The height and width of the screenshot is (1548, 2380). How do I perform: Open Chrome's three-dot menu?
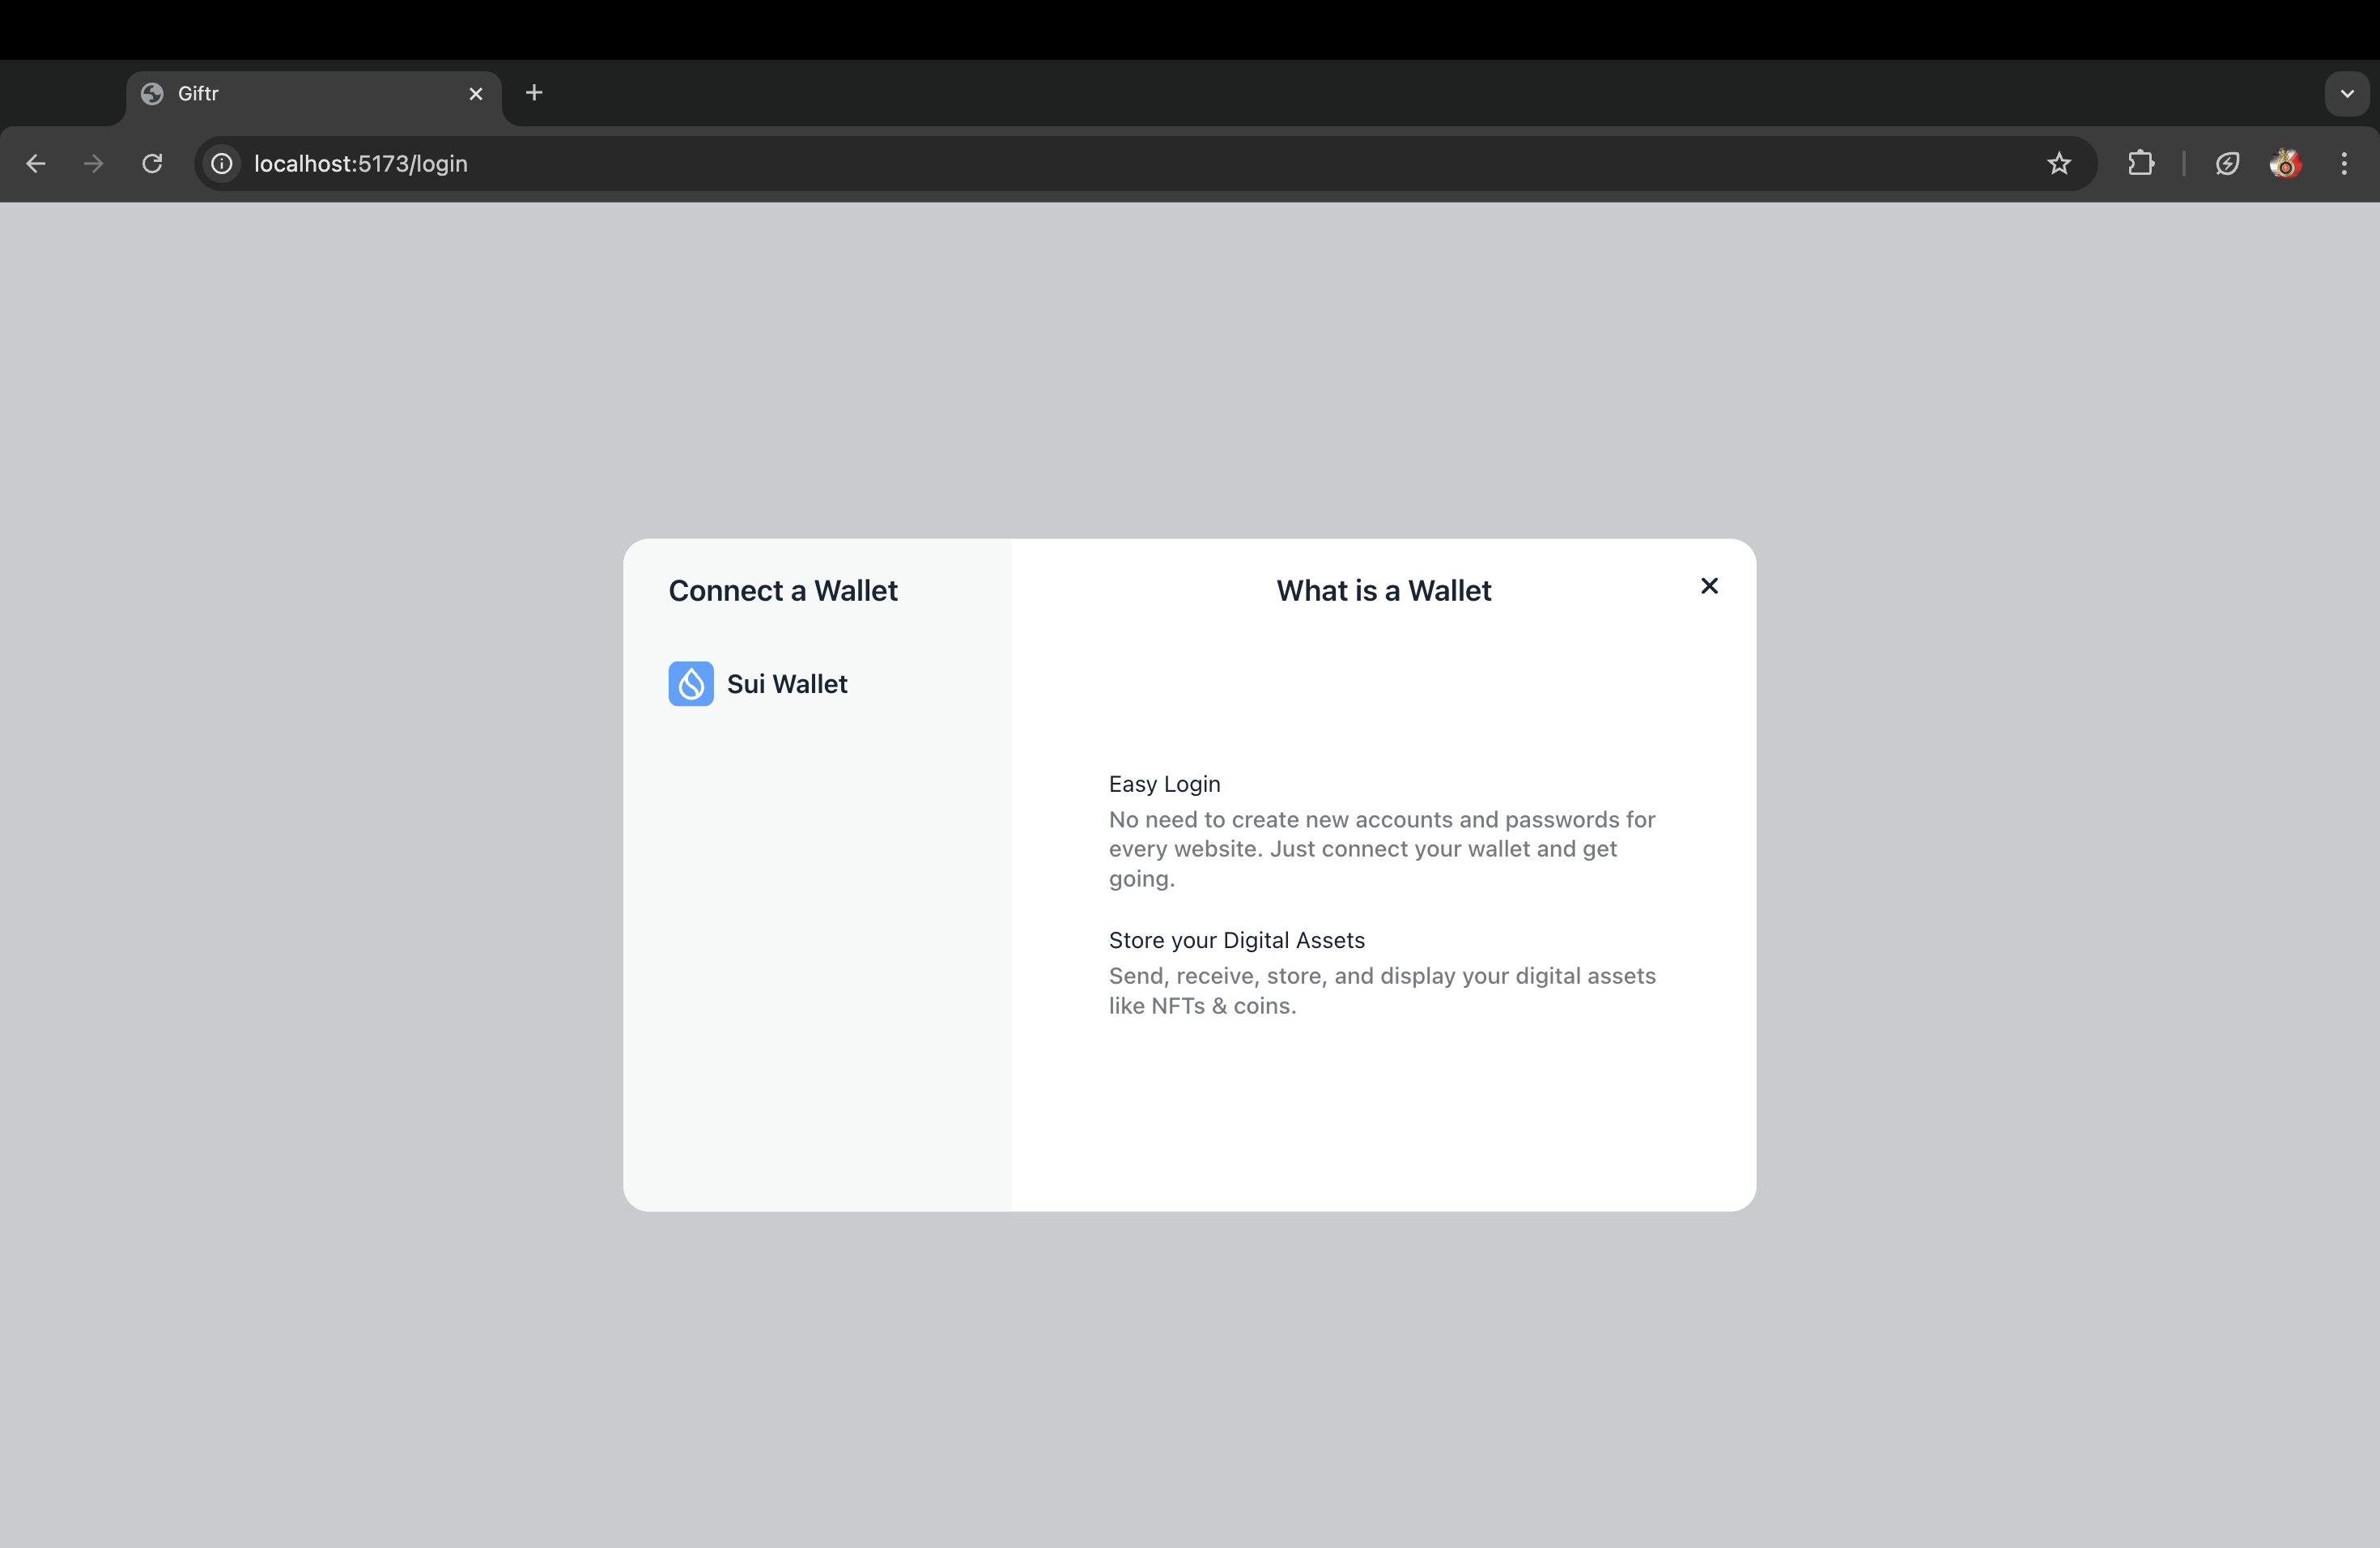tap(2344, 163)
